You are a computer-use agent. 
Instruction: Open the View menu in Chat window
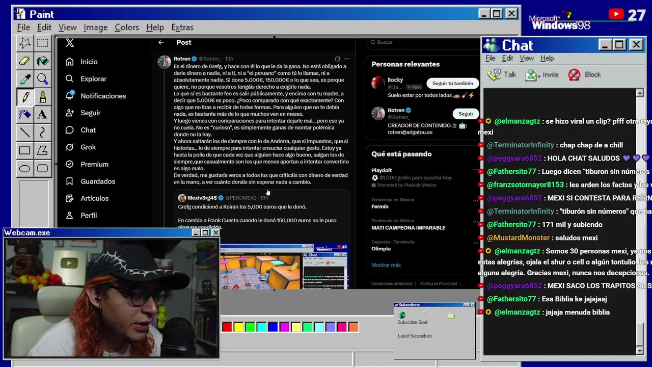pyautogui.click(x=527, y=58)
